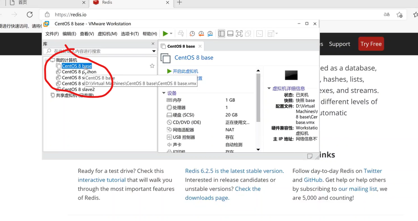Image resolution: width=418 pixels, height=221 pixels.
Task: Click the 开启此虚拟机 link
Action: [x=185, y=71]
